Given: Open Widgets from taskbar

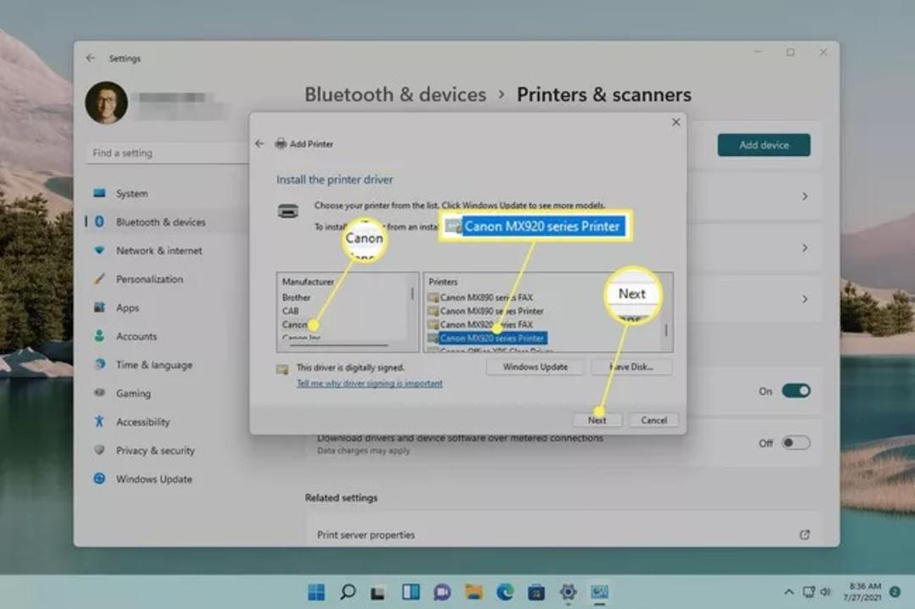Looking at the screenshot, I should 411,592.
